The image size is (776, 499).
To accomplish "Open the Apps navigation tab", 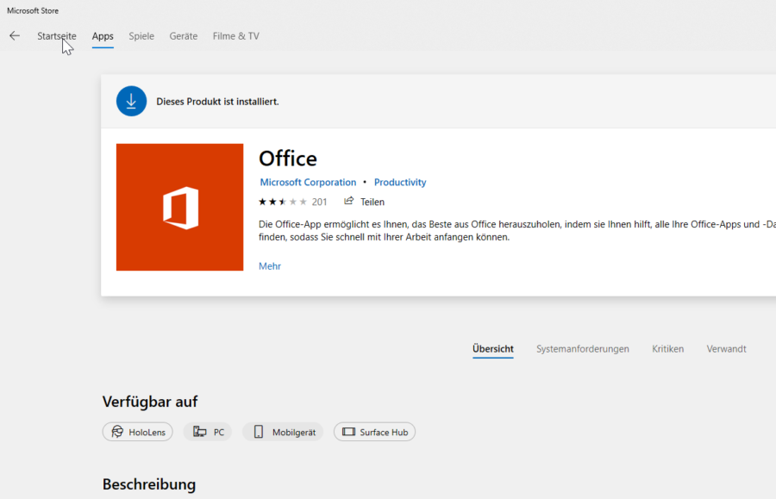I will tap(103, 36).
